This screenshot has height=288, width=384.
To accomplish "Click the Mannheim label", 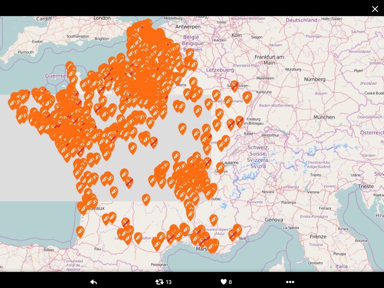I will (265, 78).
